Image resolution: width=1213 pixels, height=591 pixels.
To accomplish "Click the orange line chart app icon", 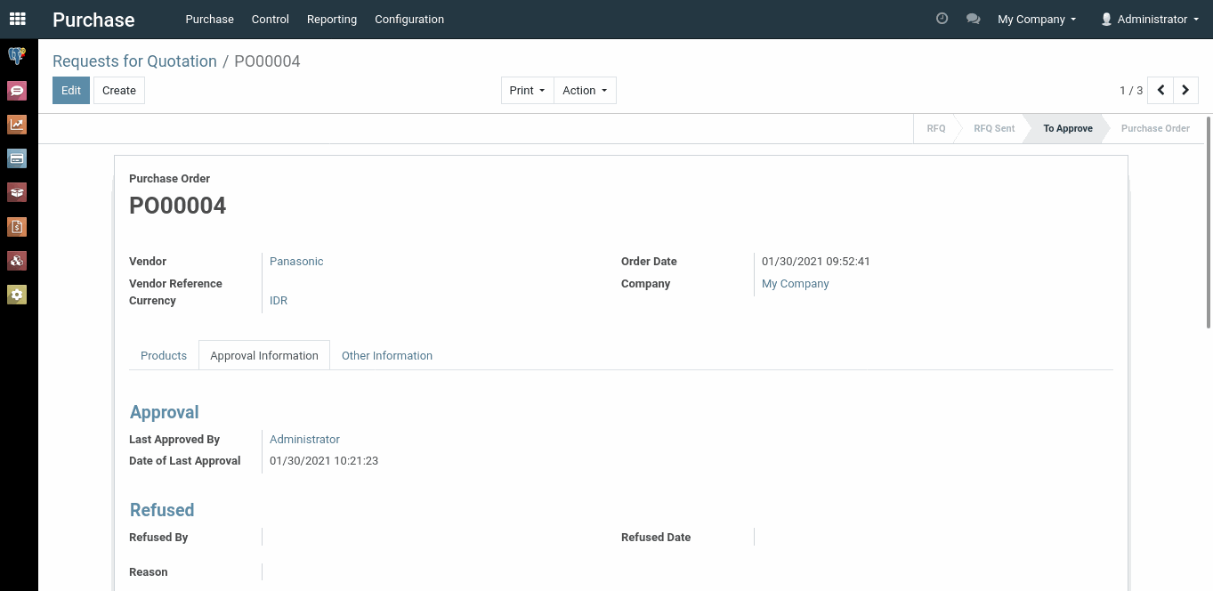I will click(17, 125).
